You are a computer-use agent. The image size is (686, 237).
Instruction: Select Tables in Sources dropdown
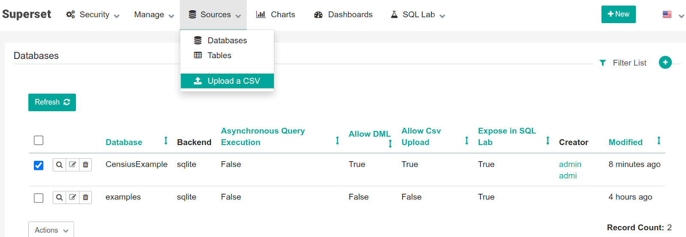(227, 55)
